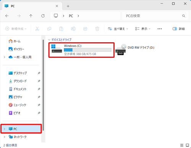Open the 並べ替え sort dropdown
191x148 pixels.
click(x=118, y=29)
